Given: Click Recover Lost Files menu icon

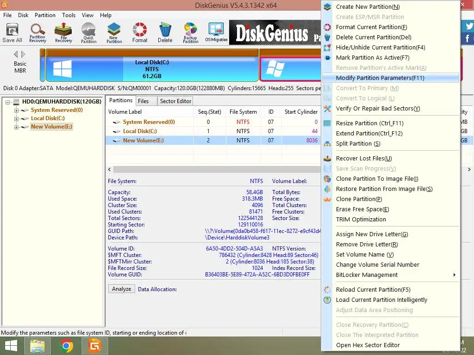Looking at the screenshot, I should click(327, 159).
